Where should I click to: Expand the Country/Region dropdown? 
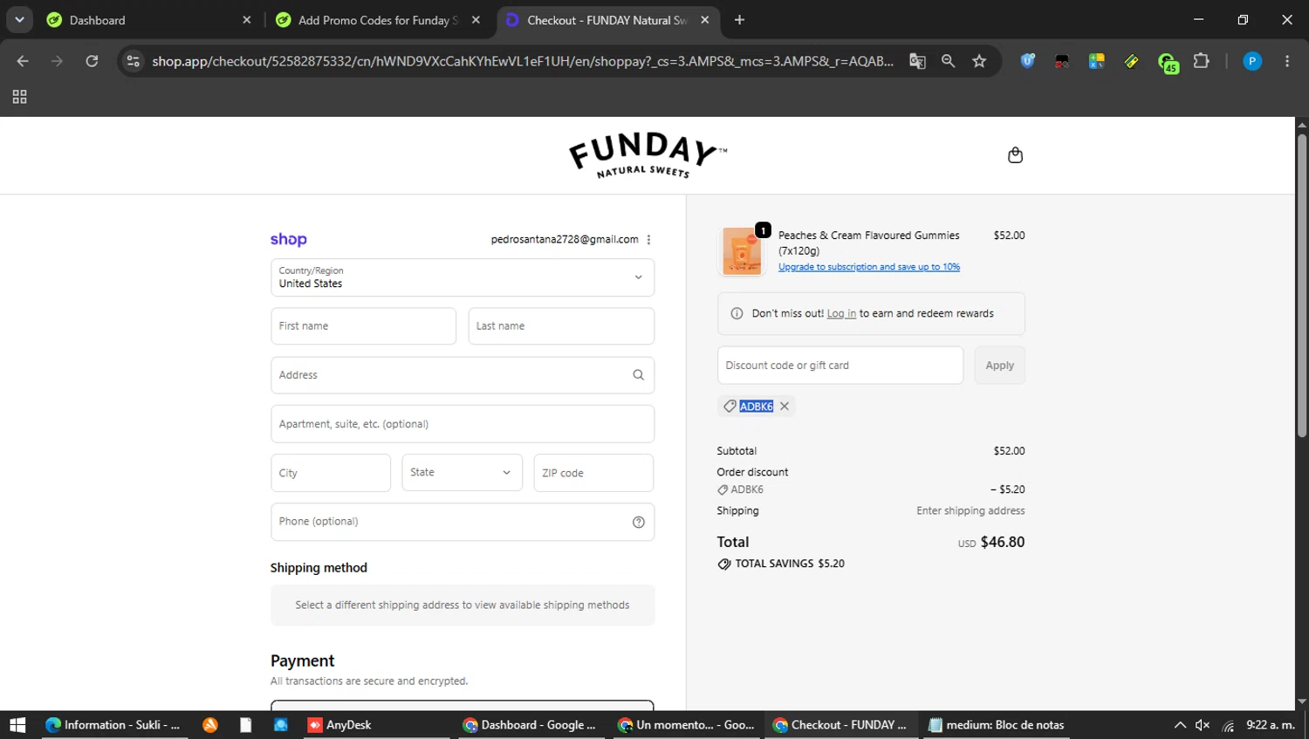(x=463, y=277)
